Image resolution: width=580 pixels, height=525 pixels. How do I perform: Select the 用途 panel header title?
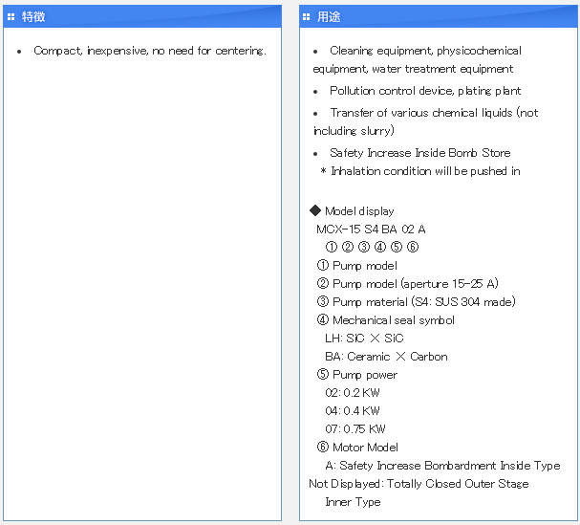[330, 17]
